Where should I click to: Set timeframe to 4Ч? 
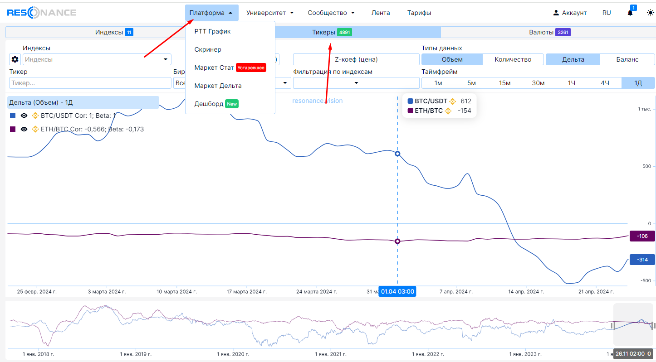pyautogui.click(x=605, y=83)
